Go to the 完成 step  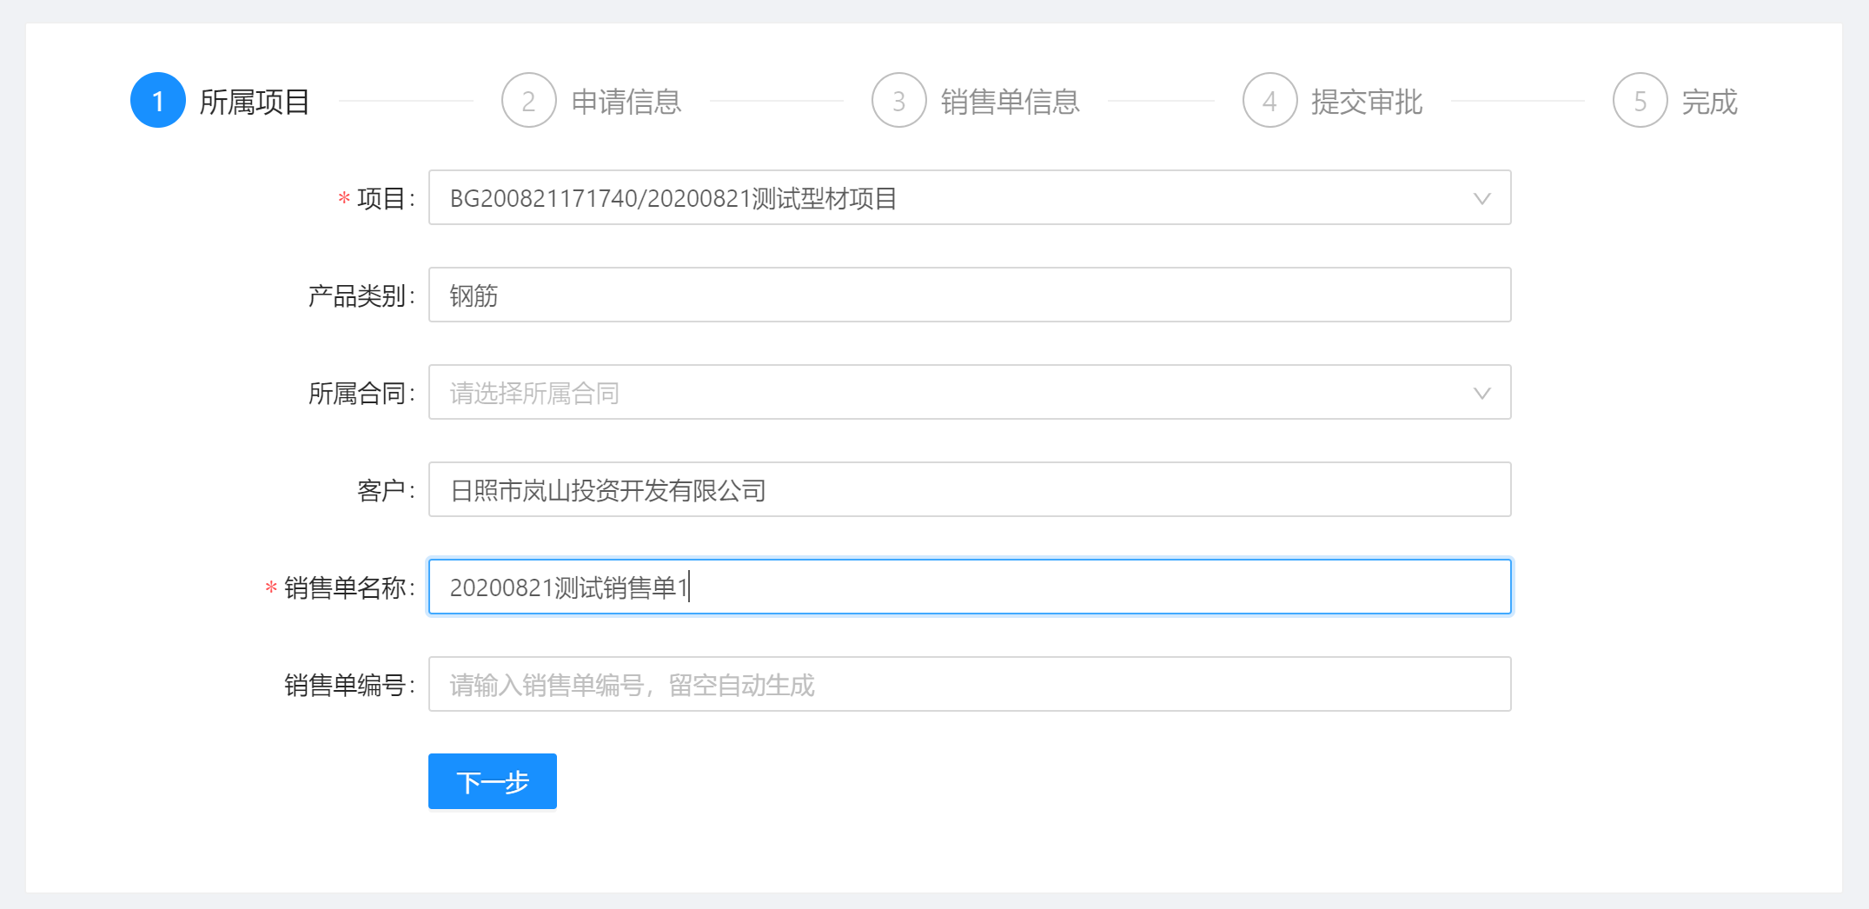tap(1709, 102)
